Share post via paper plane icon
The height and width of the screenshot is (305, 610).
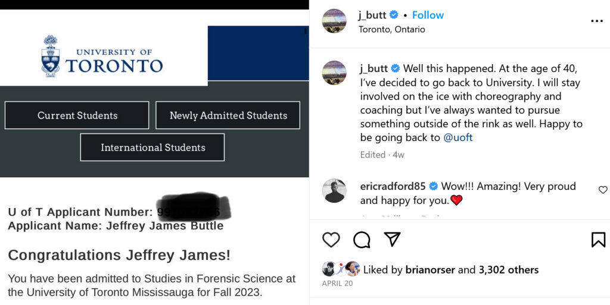(392, 239)
